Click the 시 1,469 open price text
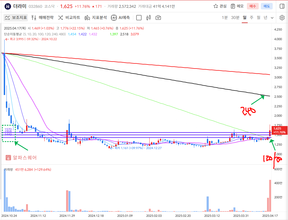The image size is (288, 220). (x=41, y=28)
